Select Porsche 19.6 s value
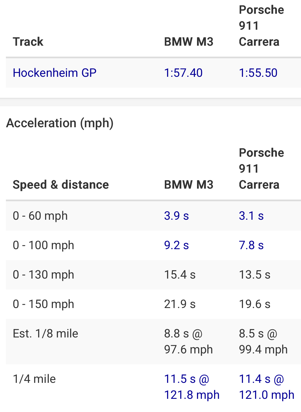Viewport: 301px width, 412px height. coord(255,304)
